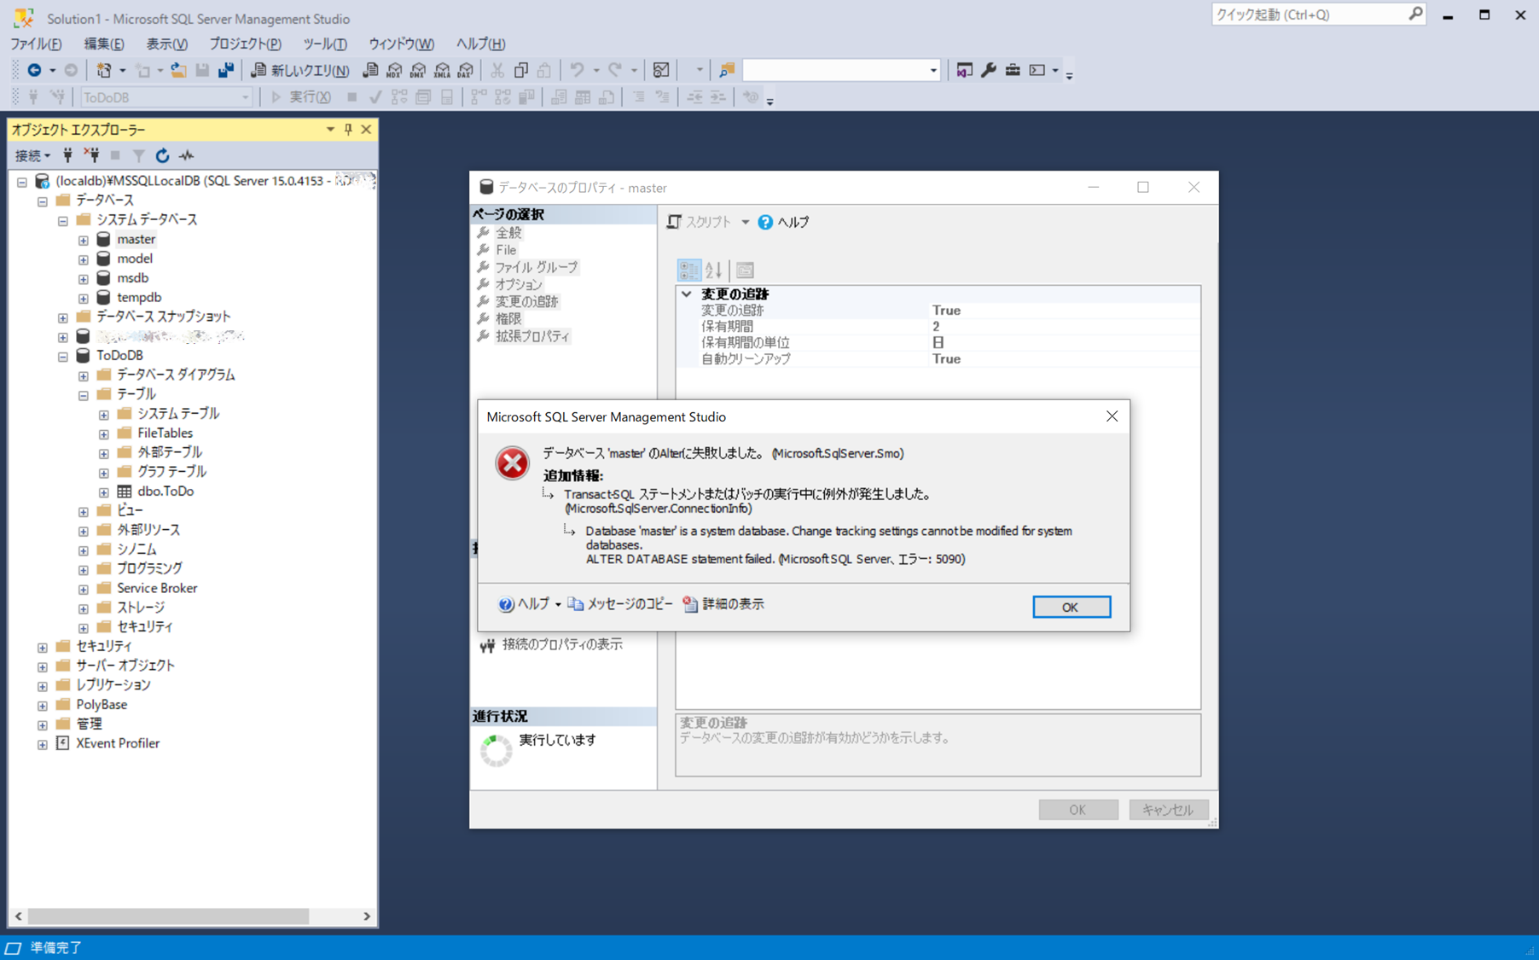Image resolution: width=1539 pixels, height=960 pixels.
Task: Open the ウィンドウ(W) menu
Action: (401, 44)
